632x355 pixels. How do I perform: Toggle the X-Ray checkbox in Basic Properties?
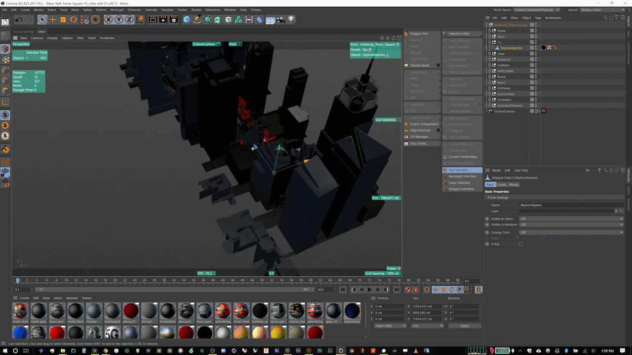520,244
